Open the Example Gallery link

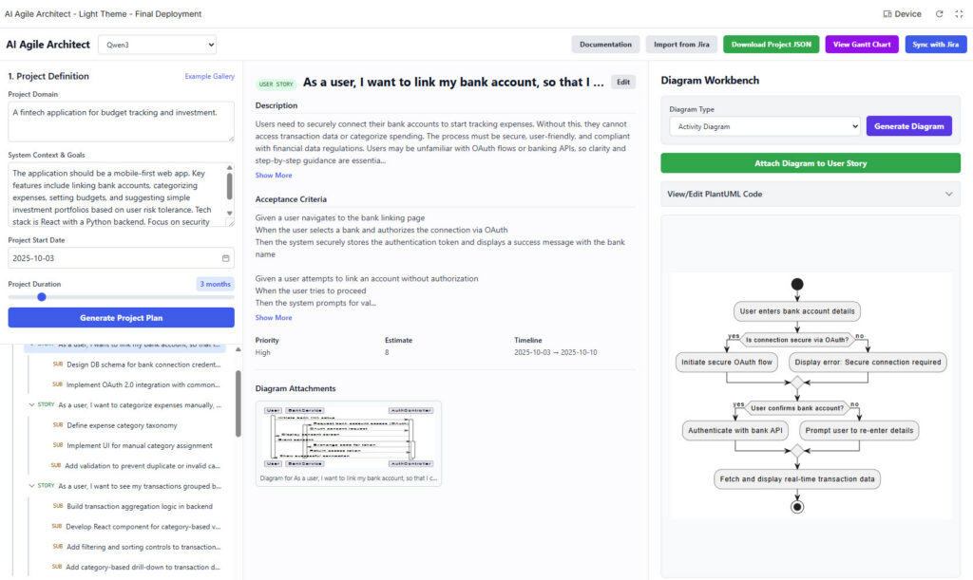coord(209,76)
